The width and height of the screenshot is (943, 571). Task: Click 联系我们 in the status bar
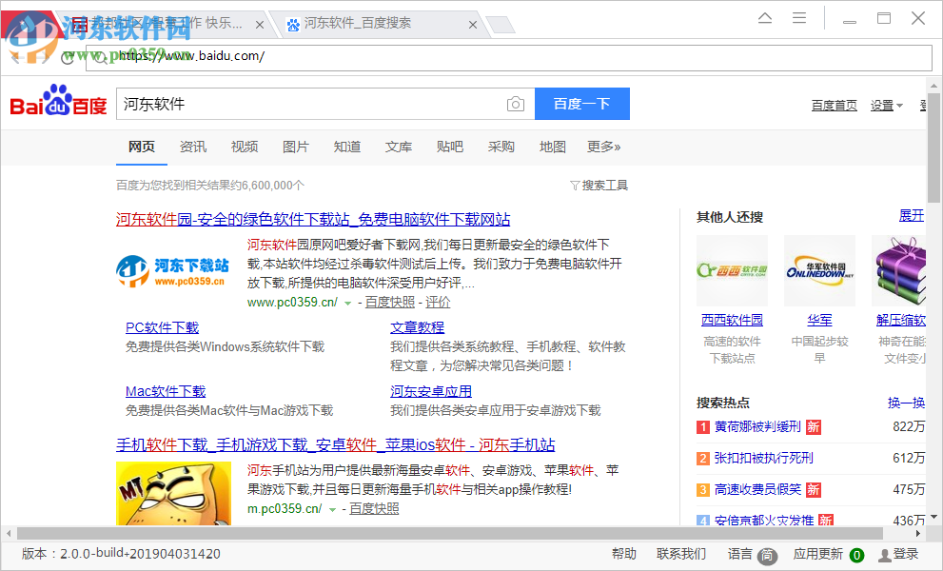[680, 554]
